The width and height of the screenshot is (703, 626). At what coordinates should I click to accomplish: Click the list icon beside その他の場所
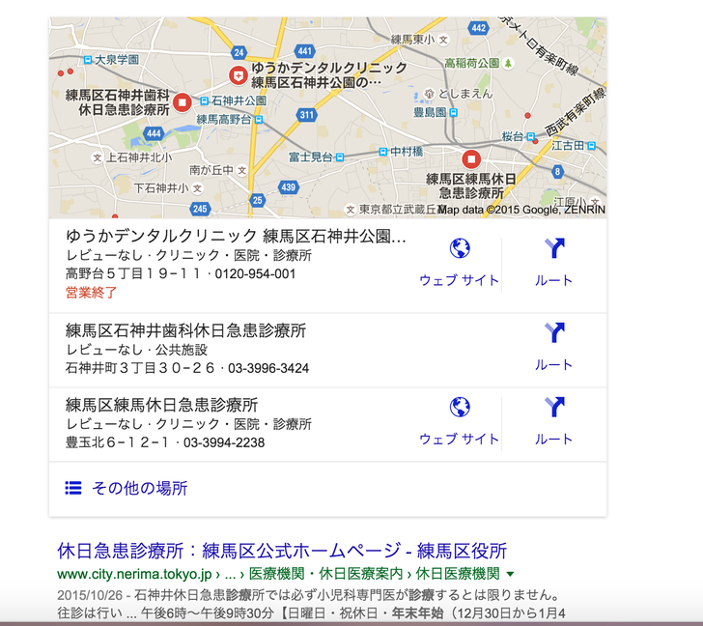tap(73, 488)
